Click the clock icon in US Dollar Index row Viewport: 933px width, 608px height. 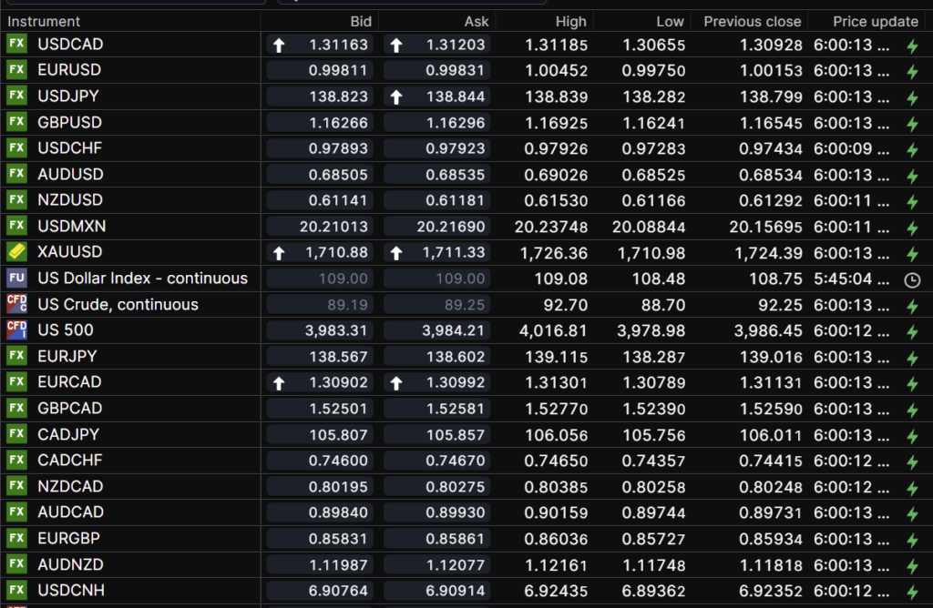pos(912,279)
